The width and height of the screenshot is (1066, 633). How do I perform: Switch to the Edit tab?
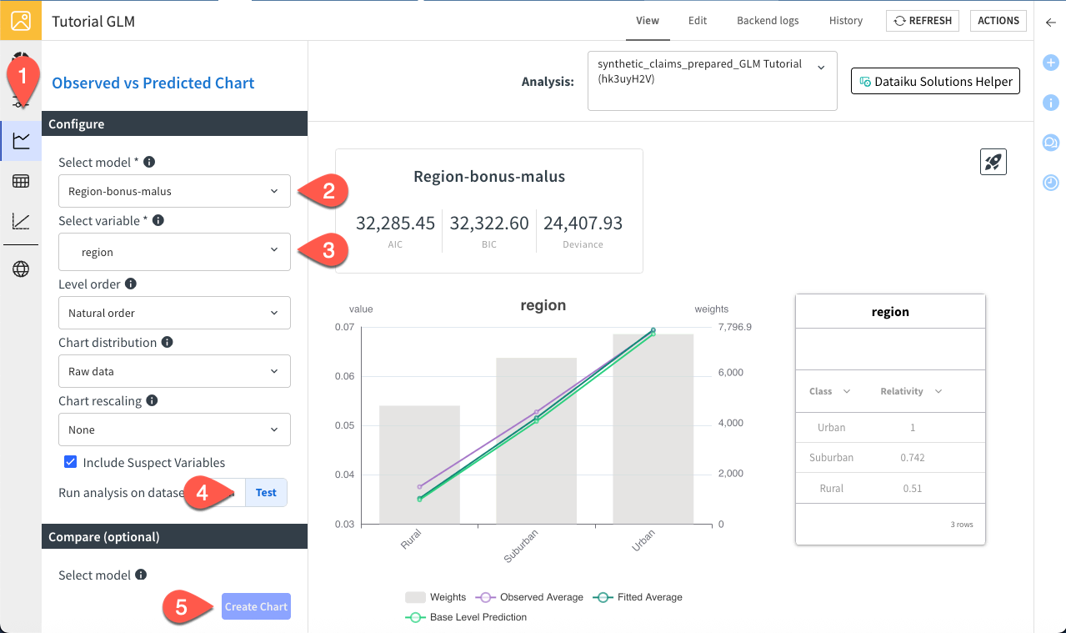697,20
